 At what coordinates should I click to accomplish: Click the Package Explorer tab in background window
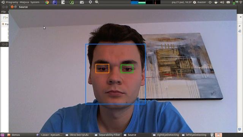5,24
